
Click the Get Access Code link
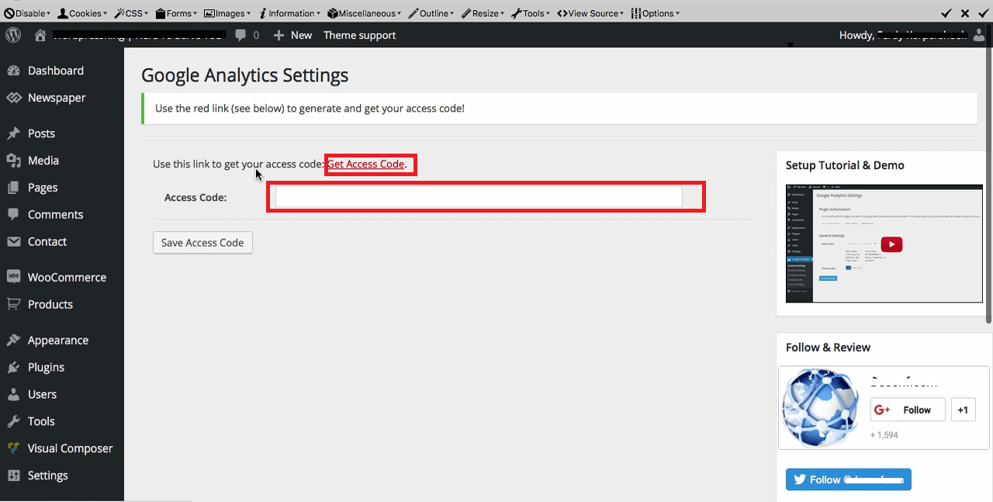(x=365, y=164)
